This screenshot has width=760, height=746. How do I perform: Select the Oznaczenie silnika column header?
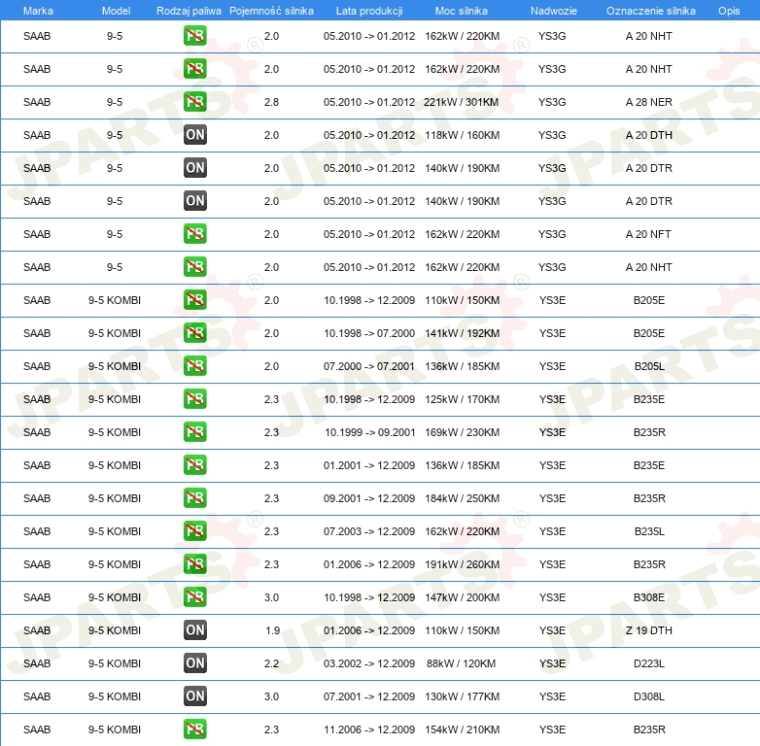coord(650,11)
